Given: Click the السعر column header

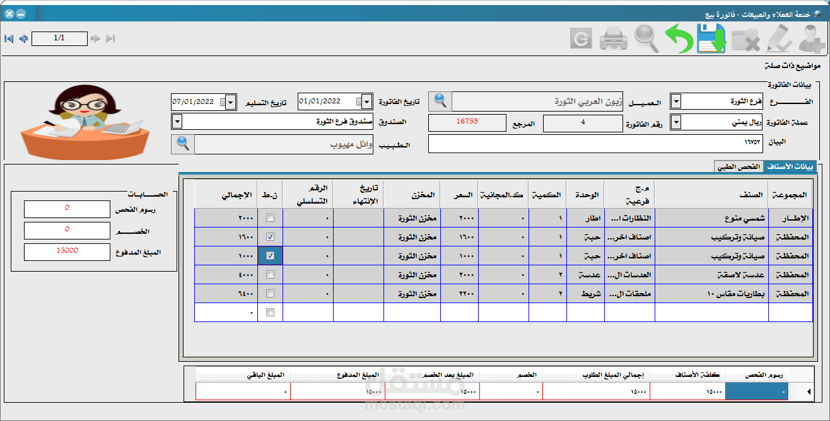Looking at the screenshot, I should pyautogui.click(x=459, y=195).
